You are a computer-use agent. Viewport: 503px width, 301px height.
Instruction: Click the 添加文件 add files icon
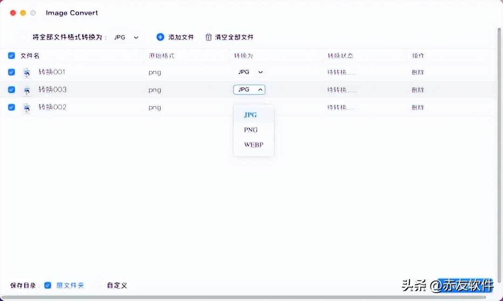[160, 37]
